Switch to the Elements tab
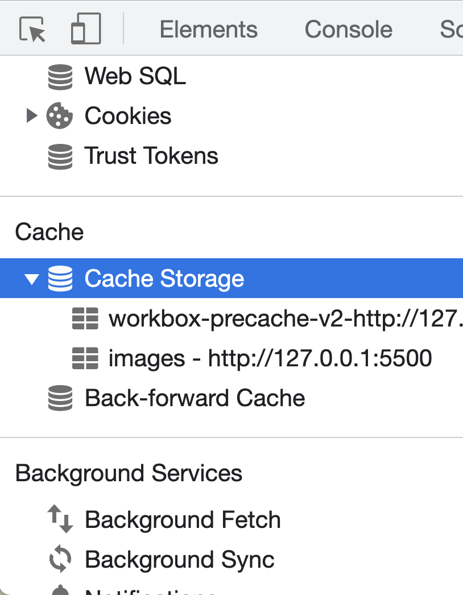This screenshot has height=595, width=463. coord(208,30)
